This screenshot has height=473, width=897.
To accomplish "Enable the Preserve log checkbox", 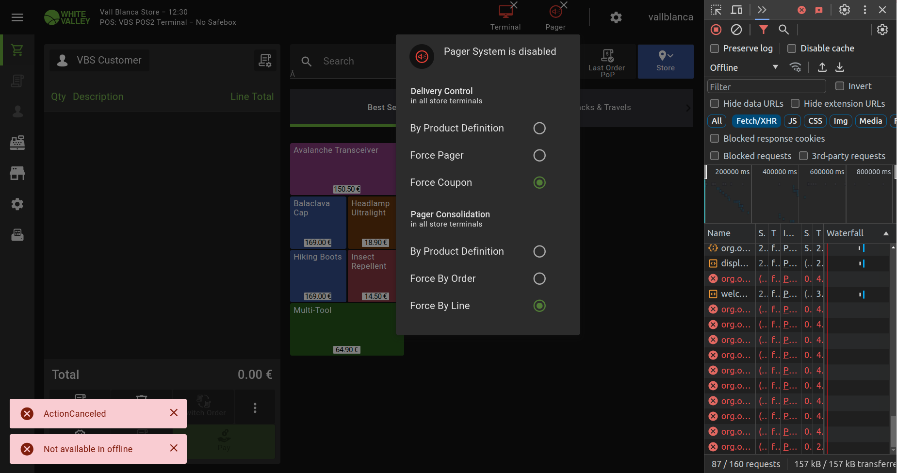I will pos(715,49).
